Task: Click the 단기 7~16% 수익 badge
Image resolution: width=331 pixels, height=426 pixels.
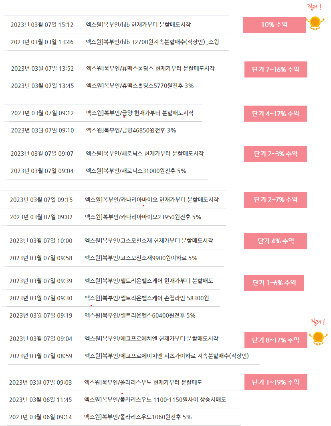Action: 276,69
